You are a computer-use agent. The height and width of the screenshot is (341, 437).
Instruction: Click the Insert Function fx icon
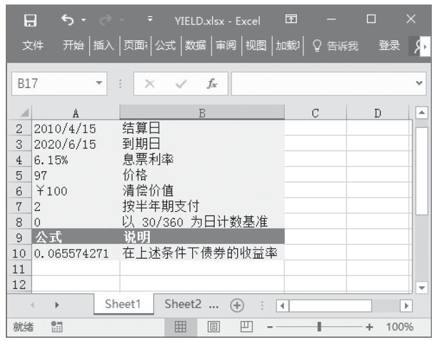[x=211, y=84]
